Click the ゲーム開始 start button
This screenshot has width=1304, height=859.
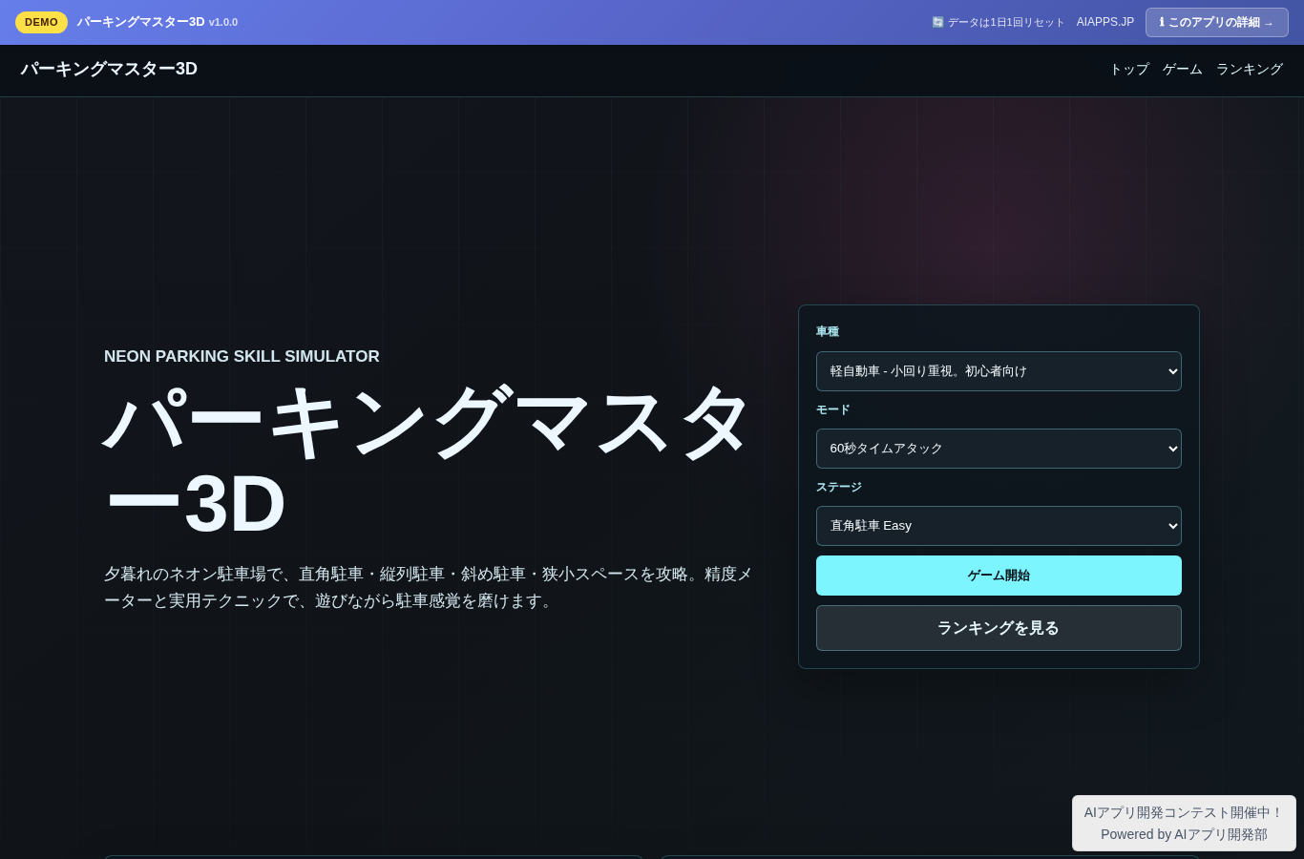[x=999, y=576]
